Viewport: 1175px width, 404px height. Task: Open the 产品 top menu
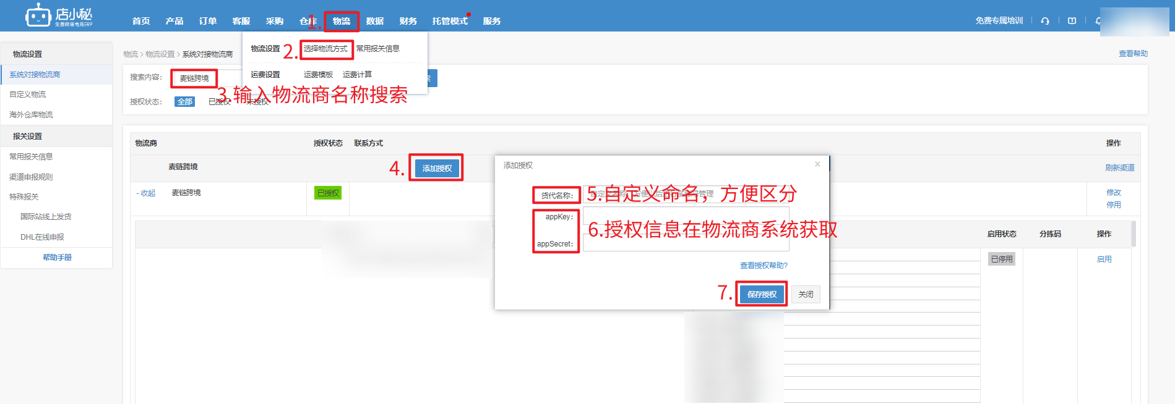pos(174,21)
